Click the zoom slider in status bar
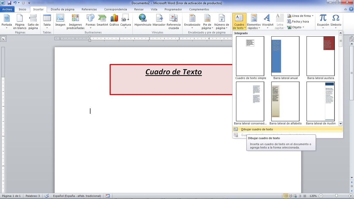 click(336, 196)
